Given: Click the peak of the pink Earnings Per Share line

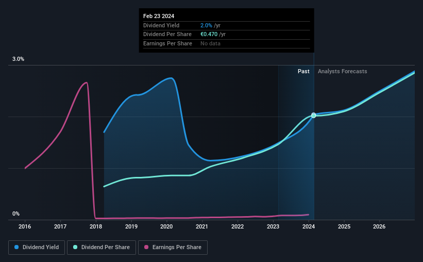Looking at the screenshot, I should click(x=87, y=83).
